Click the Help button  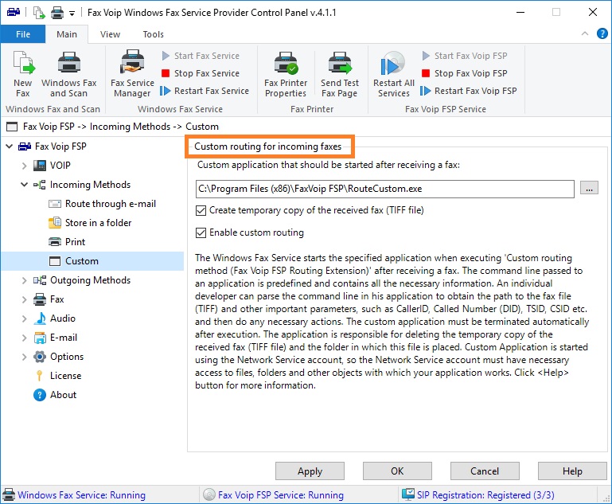pos(572,471)
